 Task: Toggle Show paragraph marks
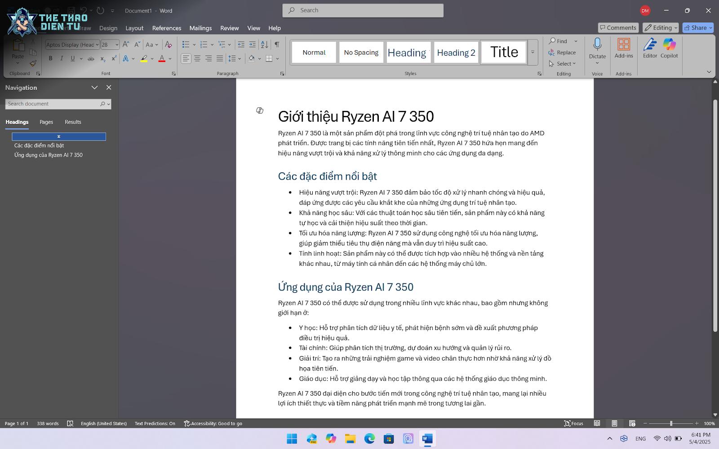coord(277,44)
